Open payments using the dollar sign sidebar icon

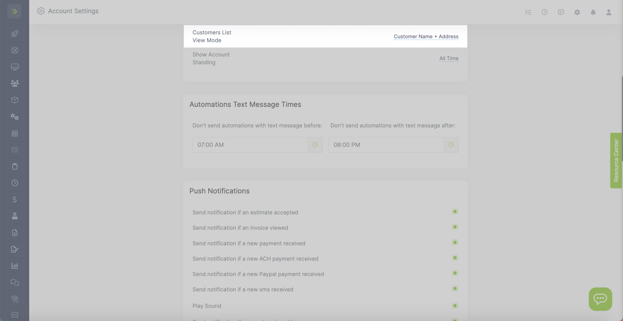[14, 199]
